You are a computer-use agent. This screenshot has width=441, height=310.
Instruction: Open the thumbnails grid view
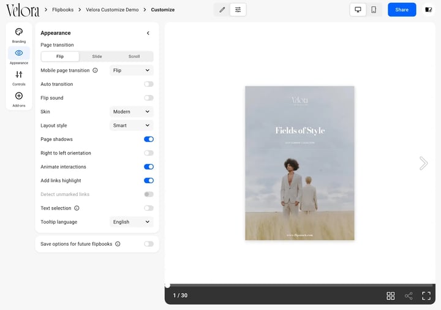point(390,296)
